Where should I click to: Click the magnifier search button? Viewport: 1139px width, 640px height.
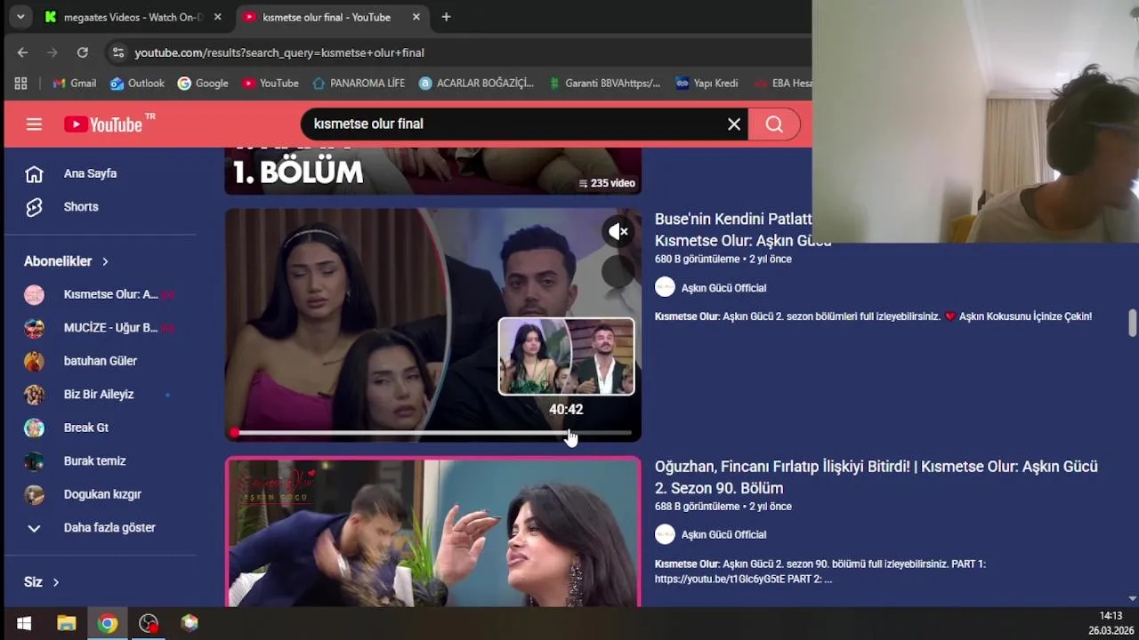click(774, 124)
